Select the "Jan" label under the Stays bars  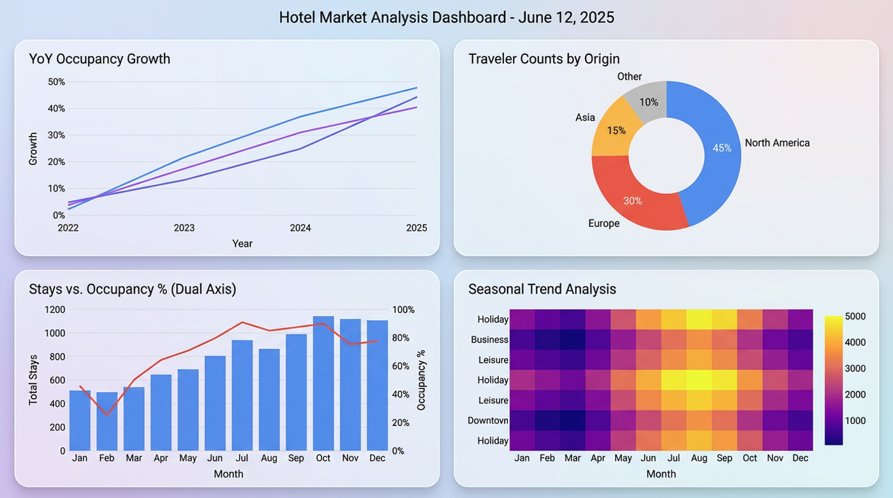[x=80, y=458]
